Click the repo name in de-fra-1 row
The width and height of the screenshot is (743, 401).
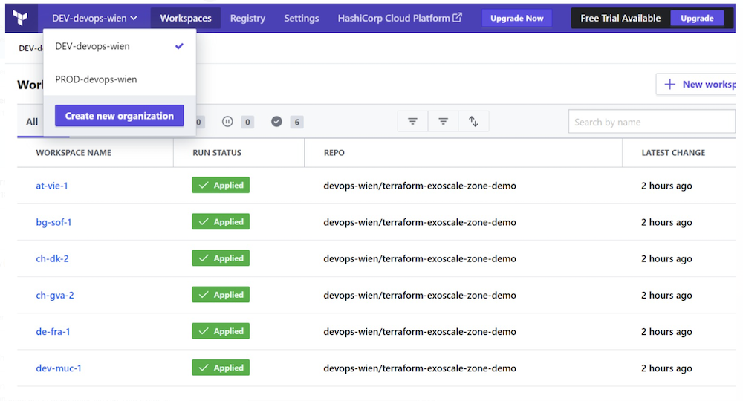pyautogui.click(x=420, y=331)
